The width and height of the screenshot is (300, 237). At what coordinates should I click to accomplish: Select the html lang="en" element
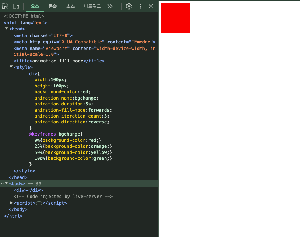coord(25,23)
